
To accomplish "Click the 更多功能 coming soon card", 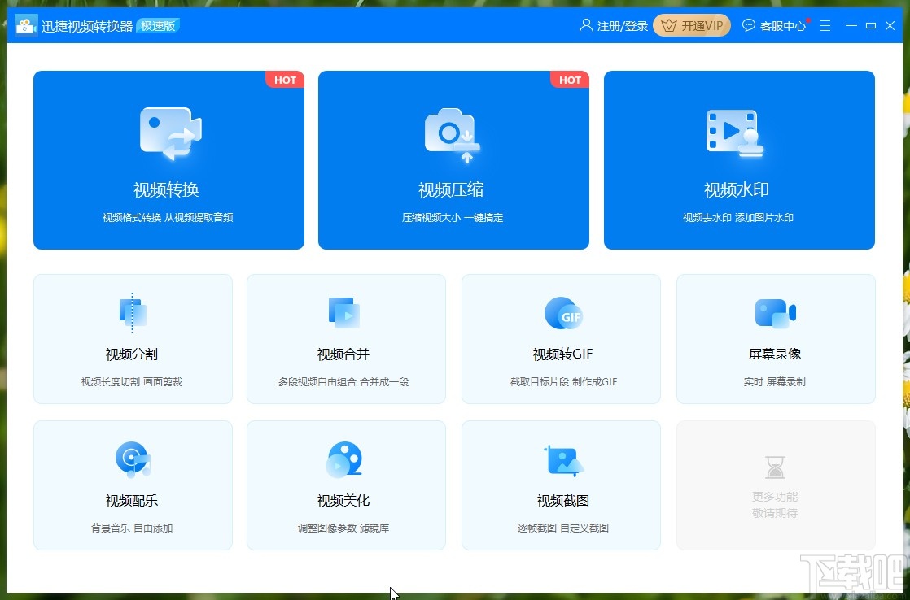I will point(775,485).
